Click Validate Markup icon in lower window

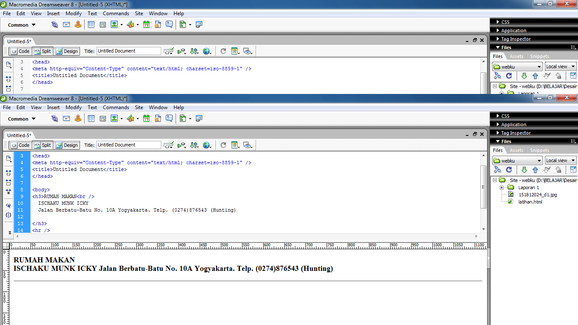click(x=182, y=145)
